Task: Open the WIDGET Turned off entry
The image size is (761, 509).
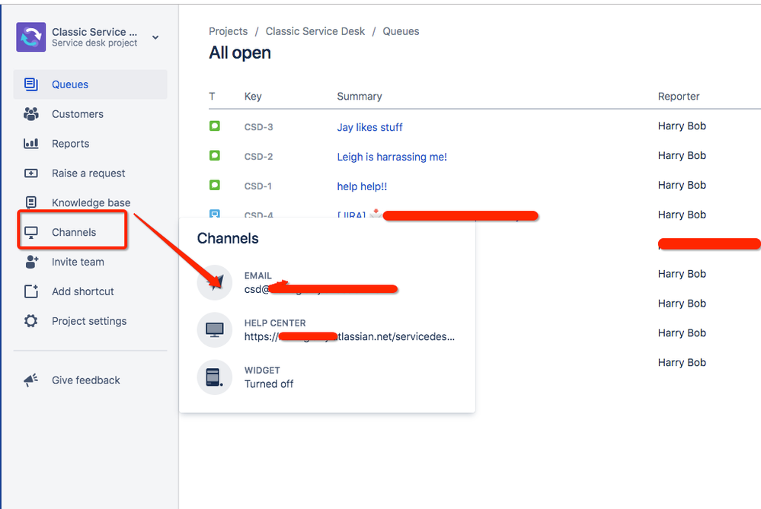Action: coord(269,384)
